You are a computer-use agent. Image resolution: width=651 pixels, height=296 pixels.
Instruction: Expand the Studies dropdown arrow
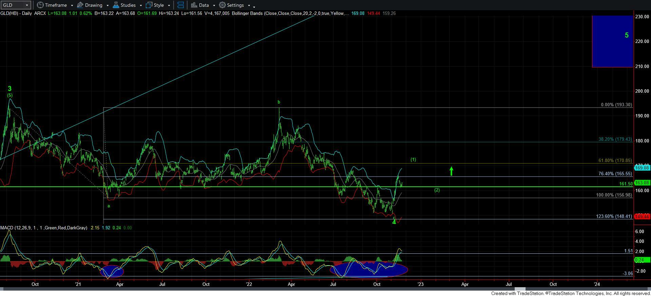(x=141, y=5)
